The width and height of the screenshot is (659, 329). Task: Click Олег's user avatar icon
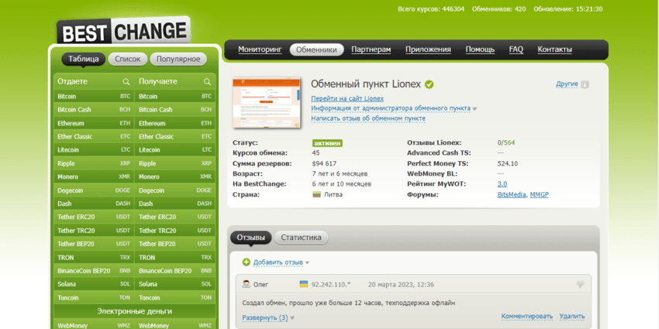(246, 285)
